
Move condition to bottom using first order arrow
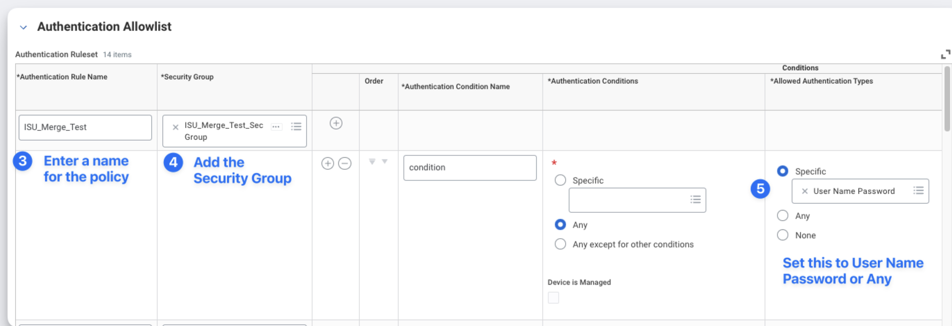click(x=372, y=162)
